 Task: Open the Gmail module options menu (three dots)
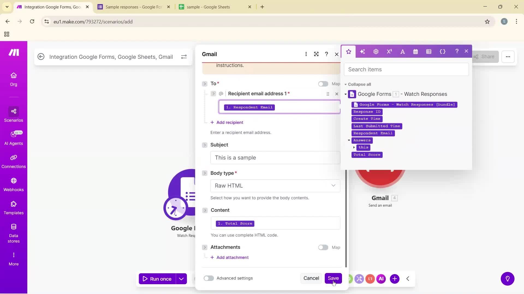(x=306, y=54)
